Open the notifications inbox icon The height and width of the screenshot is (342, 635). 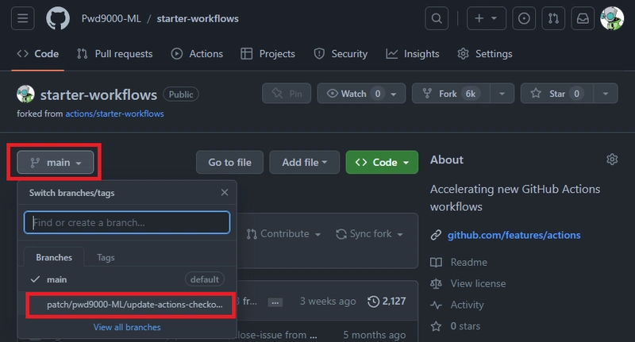coord(582,18)
